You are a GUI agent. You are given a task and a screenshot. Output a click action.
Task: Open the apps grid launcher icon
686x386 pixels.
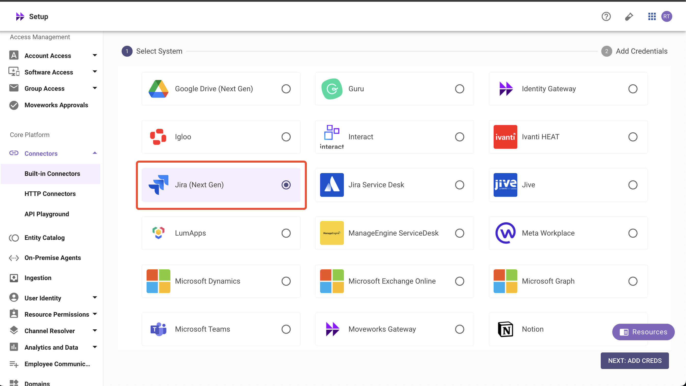coord(652,17)
